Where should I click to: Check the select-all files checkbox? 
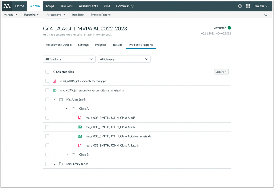click(x=47, y=72)
